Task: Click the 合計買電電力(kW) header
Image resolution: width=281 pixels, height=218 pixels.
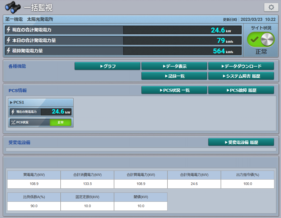Action: (x=141, y=175)
